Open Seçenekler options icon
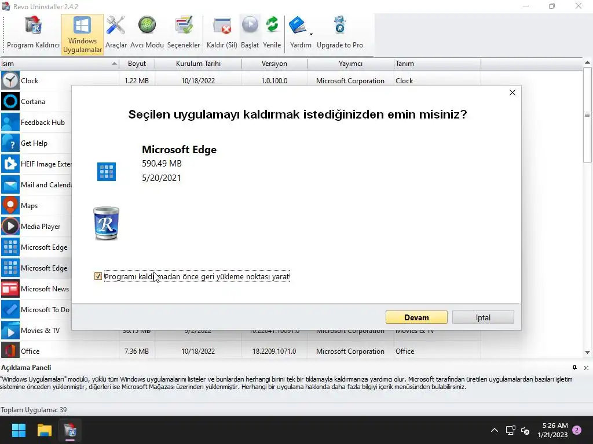 click(184, 34)
